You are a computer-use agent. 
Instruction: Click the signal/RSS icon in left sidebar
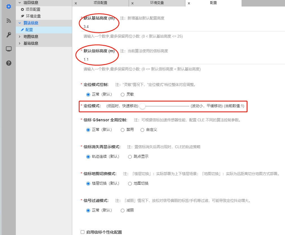(x=8, y=21)
